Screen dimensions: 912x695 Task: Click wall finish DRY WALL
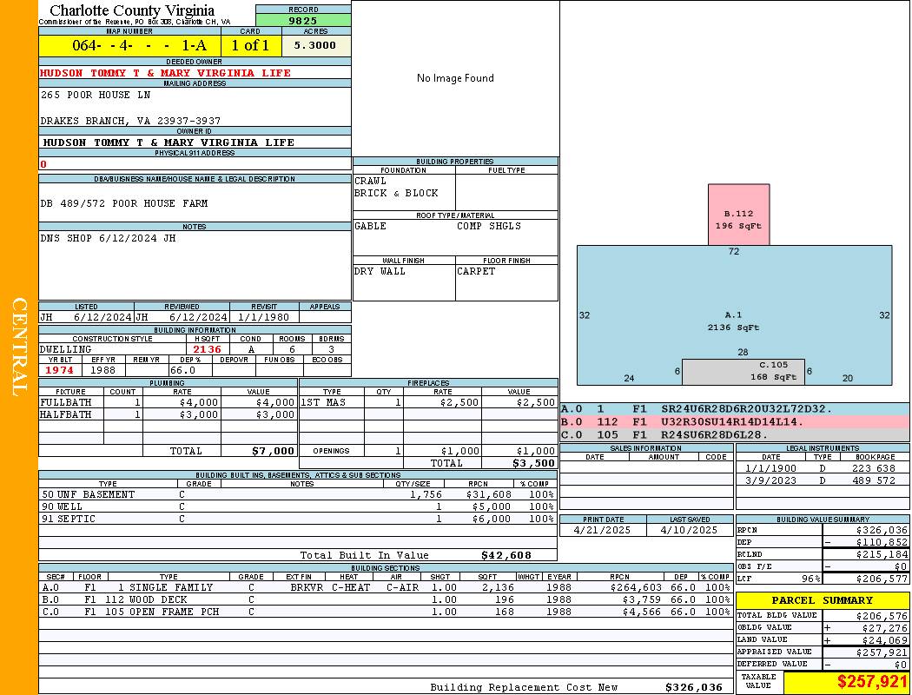tap(380, 271)
